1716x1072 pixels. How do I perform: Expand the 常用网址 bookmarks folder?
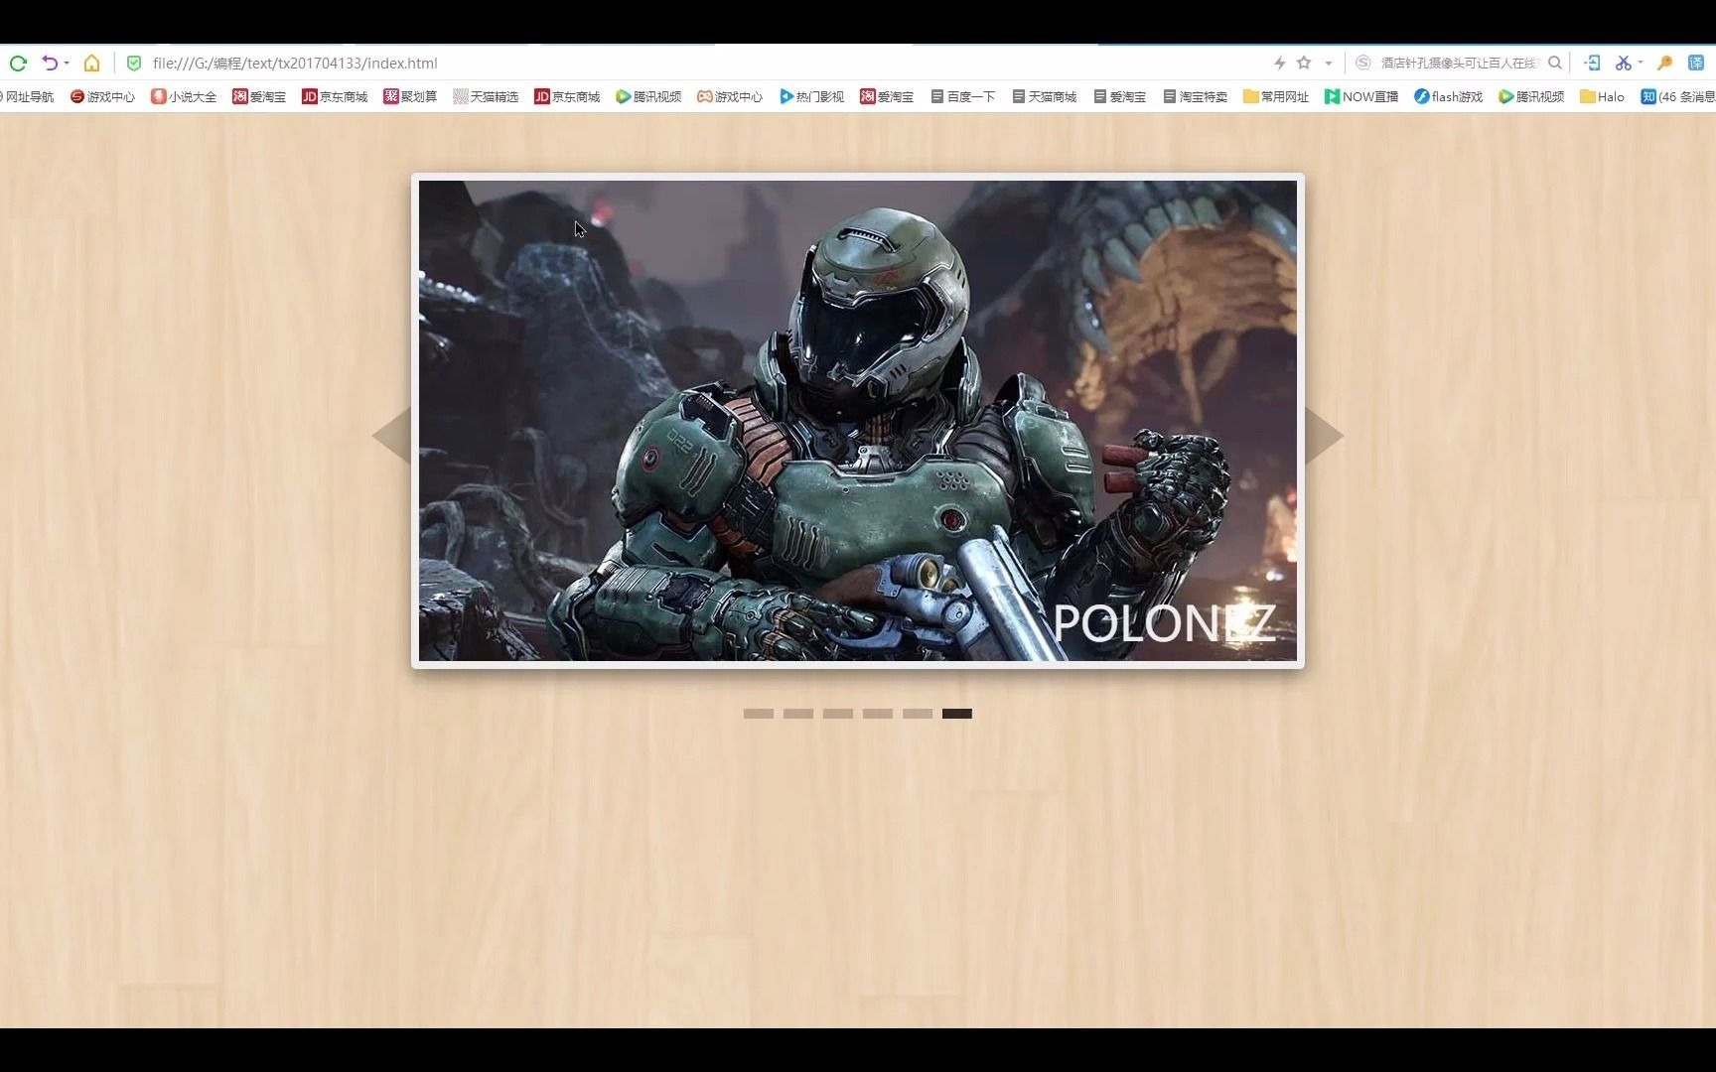click(x=1276, y=97)
